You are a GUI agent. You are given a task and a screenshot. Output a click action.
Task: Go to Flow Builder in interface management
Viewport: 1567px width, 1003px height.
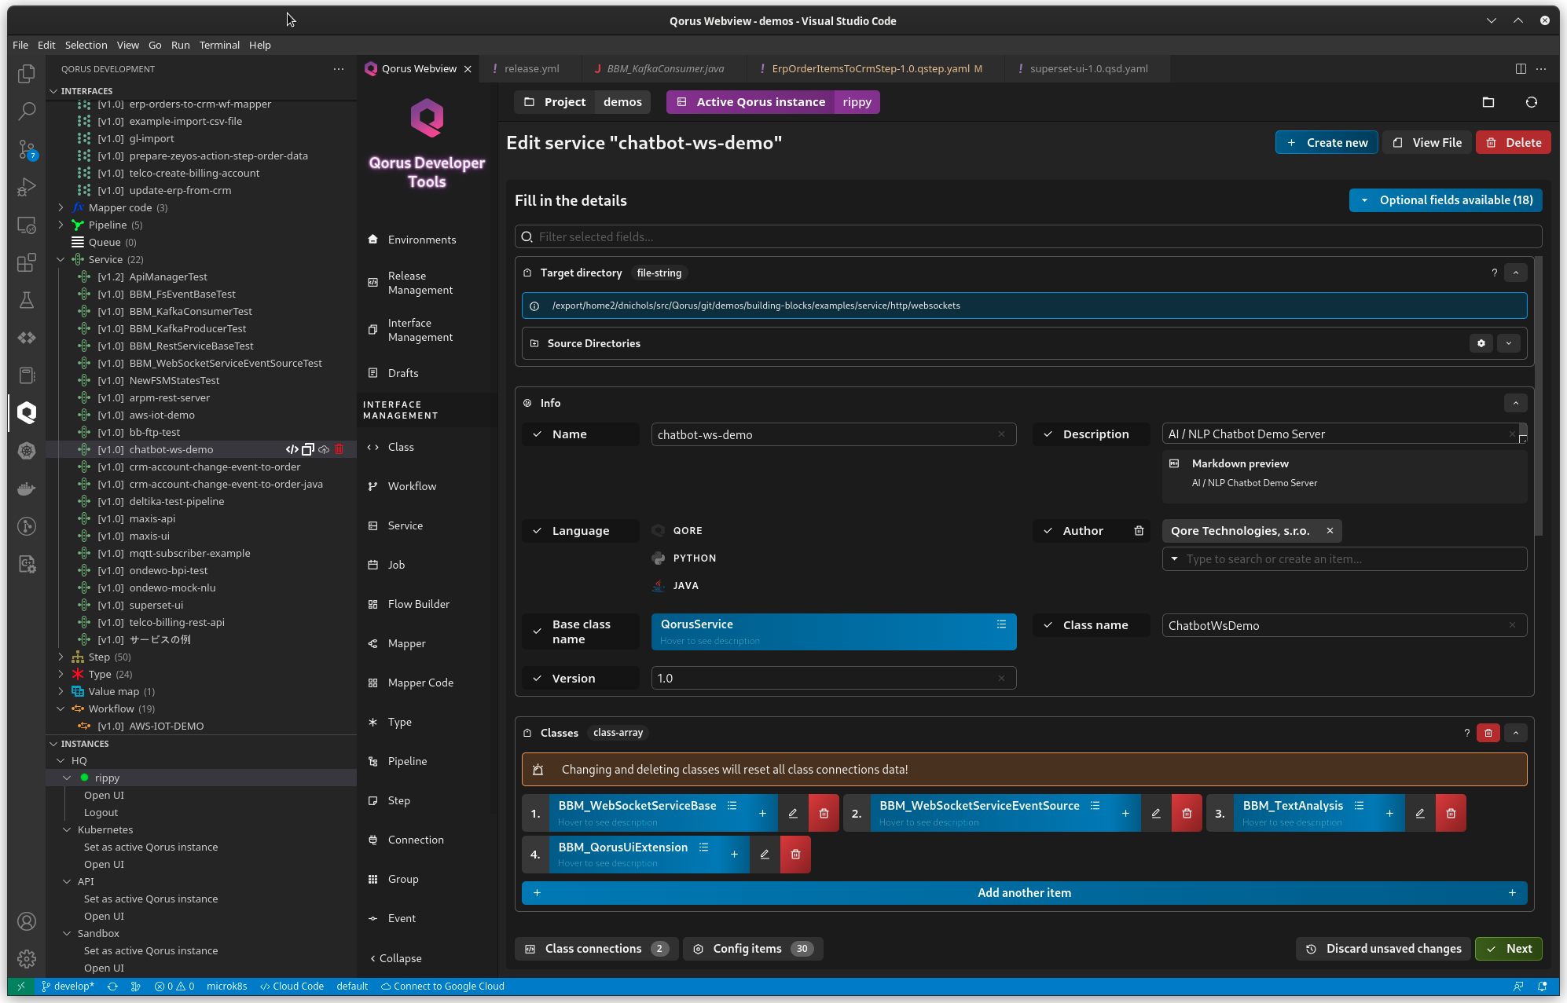pos(418,604)
